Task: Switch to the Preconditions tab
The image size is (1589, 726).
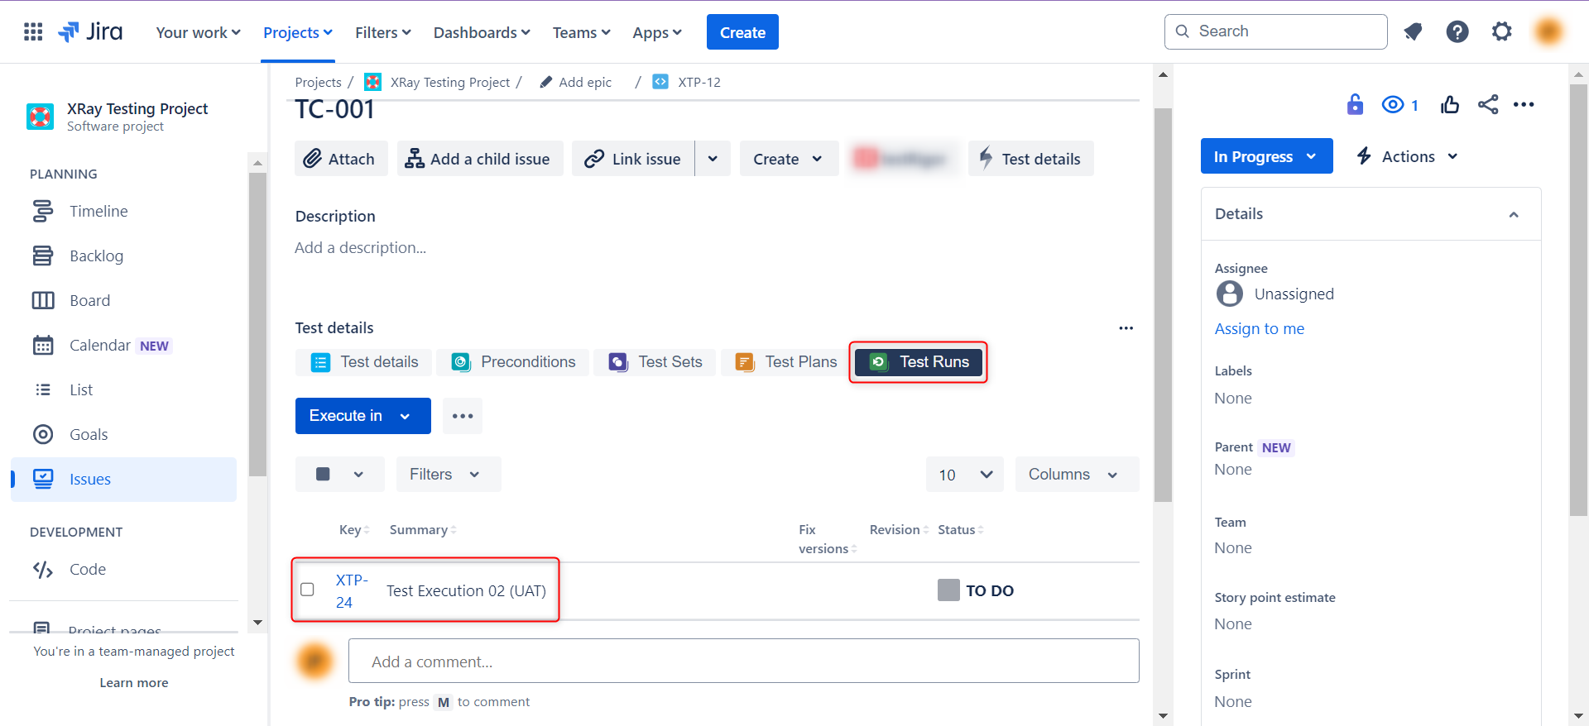Action: [x=513, y=362]
